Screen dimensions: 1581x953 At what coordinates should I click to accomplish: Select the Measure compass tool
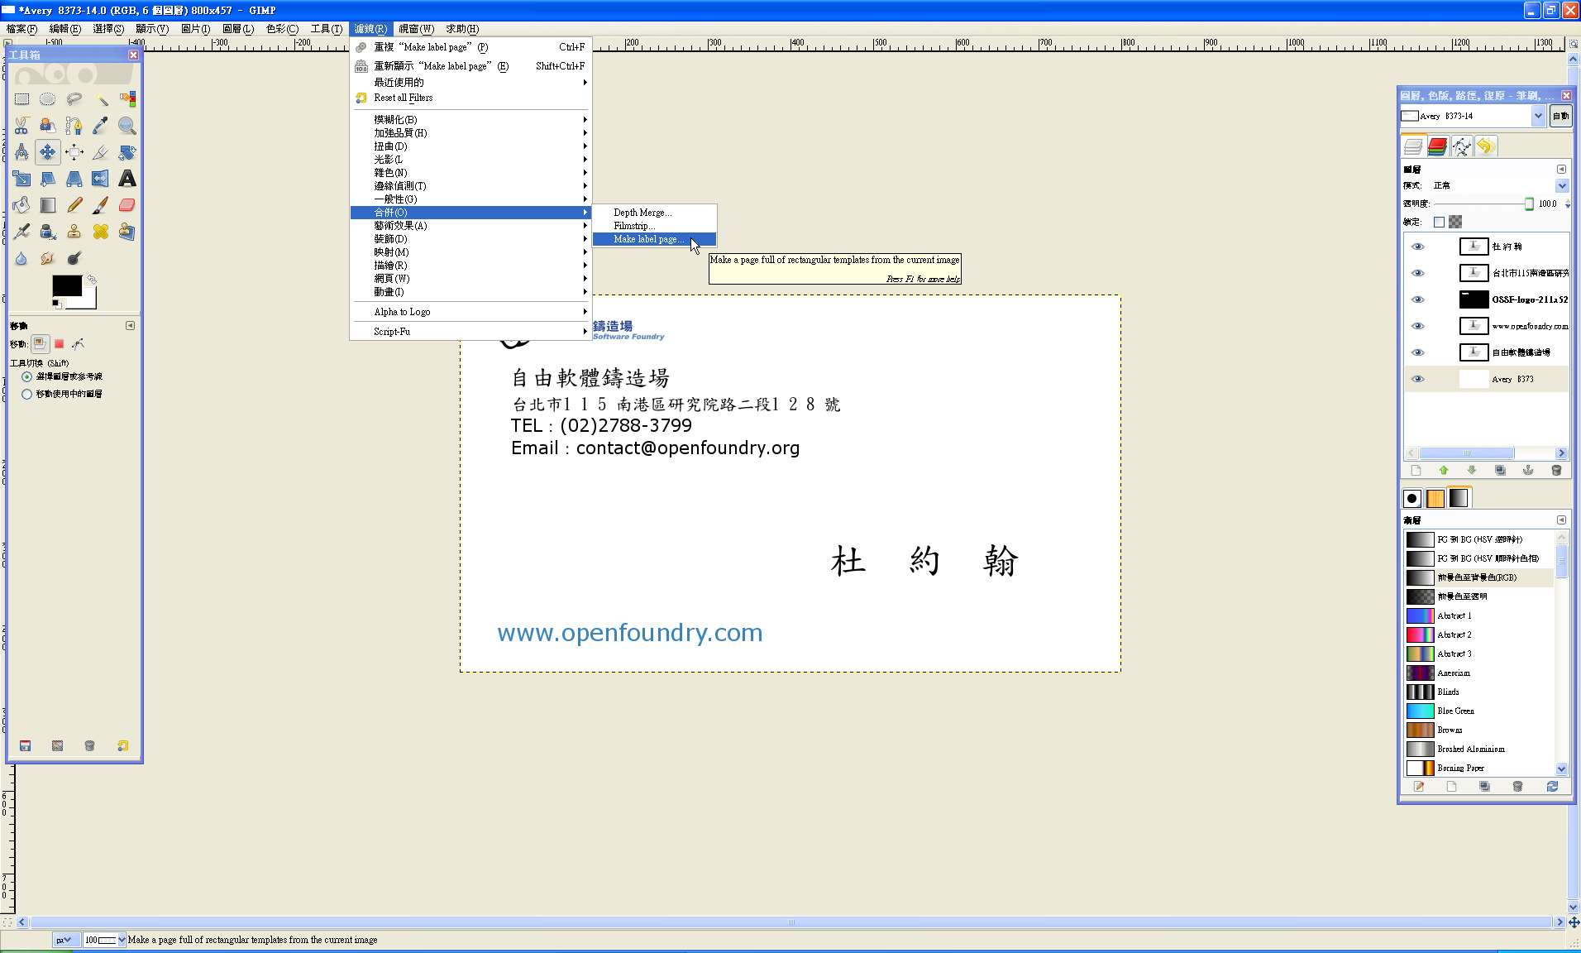(21, 152)
